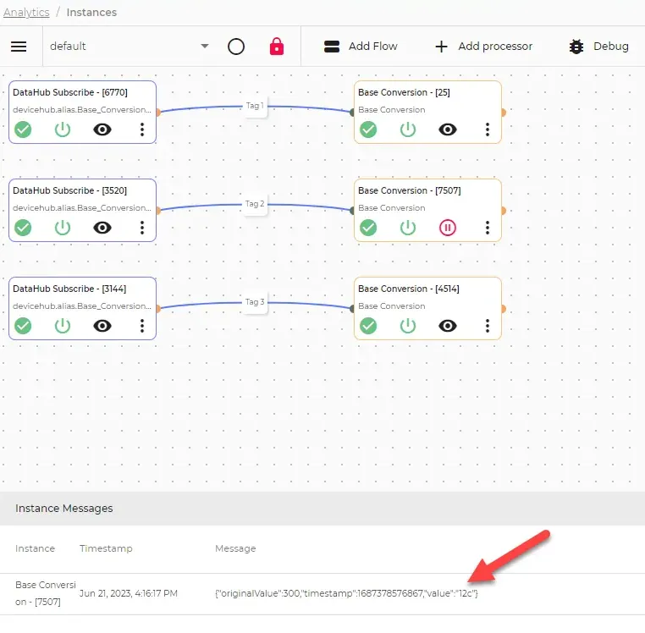
Task: Toggle power on Base Conversion [4514]
Action: point(408,326)
